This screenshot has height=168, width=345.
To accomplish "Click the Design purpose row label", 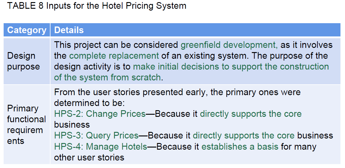I will (x=23, y=61).
